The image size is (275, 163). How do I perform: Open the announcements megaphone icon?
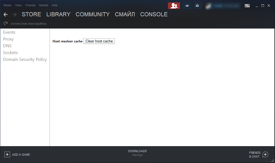[x=187, y=6]
